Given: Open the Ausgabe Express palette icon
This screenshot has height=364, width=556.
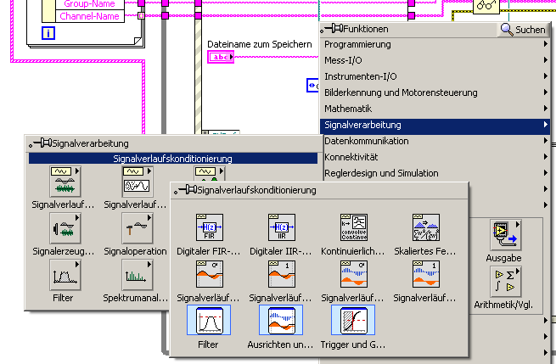Looking at the screenshot, I should click(506, 235).
